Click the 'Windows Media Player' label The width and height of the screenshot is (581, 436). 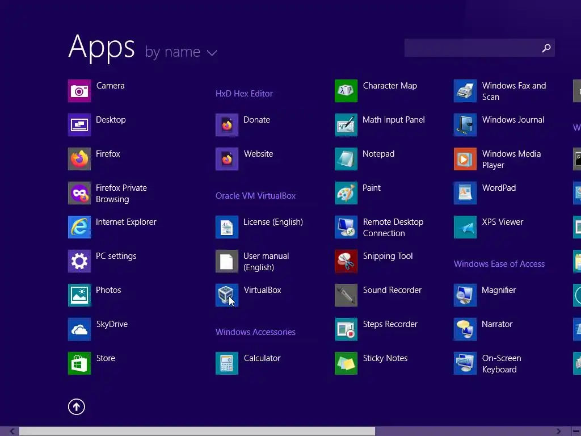pos(511,160)
